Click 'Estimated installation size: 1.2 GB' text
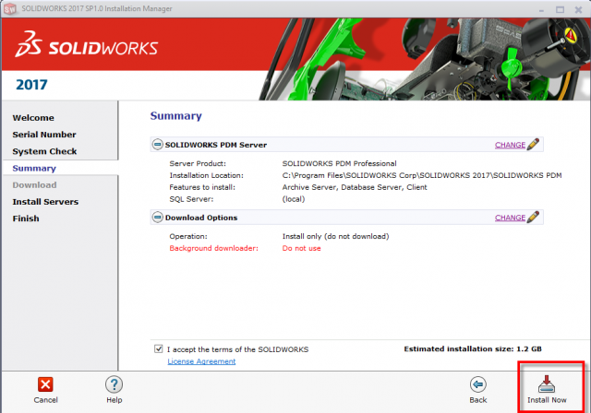The width and height of the screenshot is (591, 413). 473,348
